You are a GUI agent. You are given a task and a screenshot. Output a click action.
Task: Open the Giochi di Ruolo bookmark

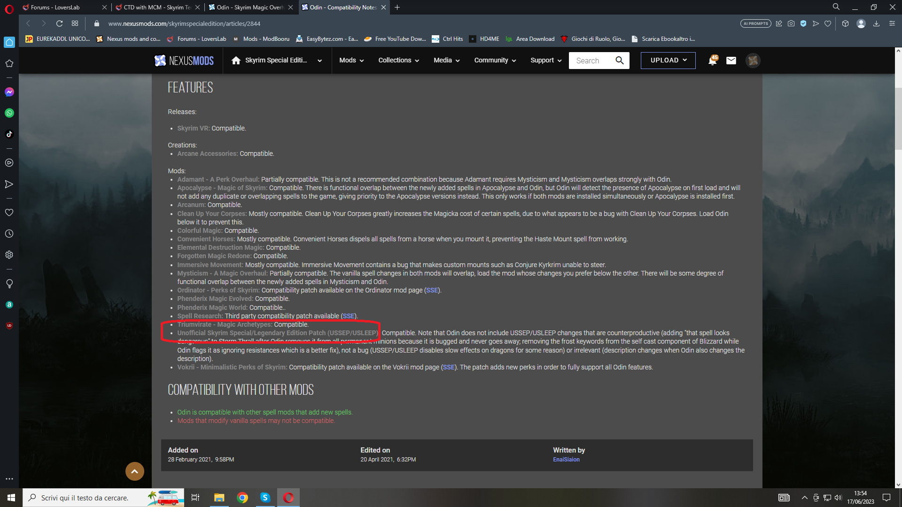pos(592,39)
